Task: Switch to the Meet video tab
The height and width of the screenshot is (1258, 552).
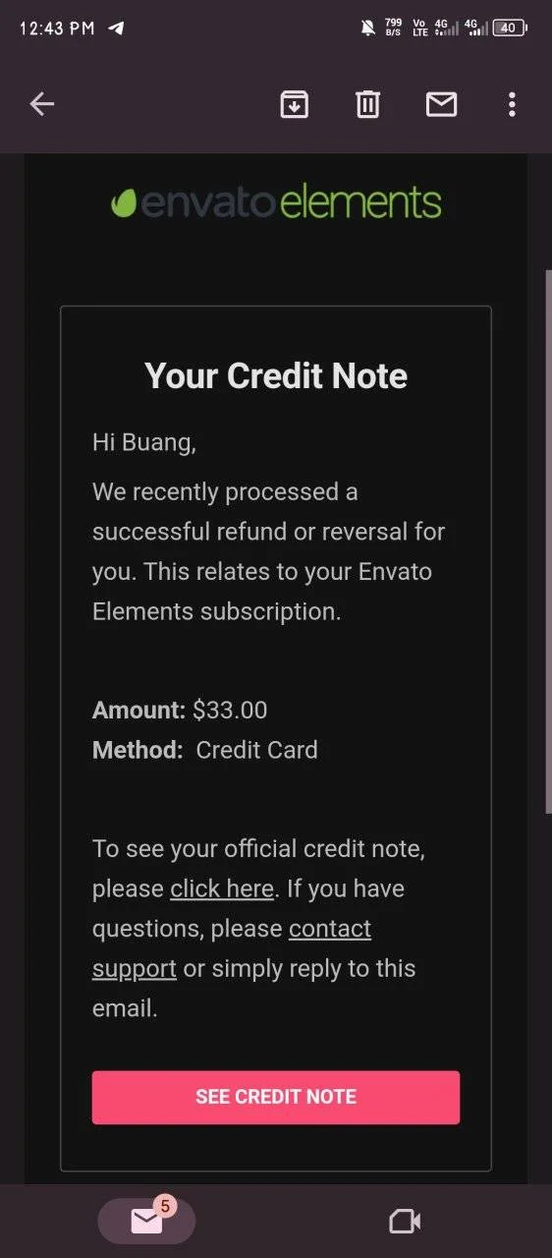Action: coord(405,1221)
